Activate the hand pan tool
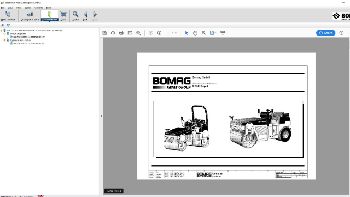 (195, 33)
